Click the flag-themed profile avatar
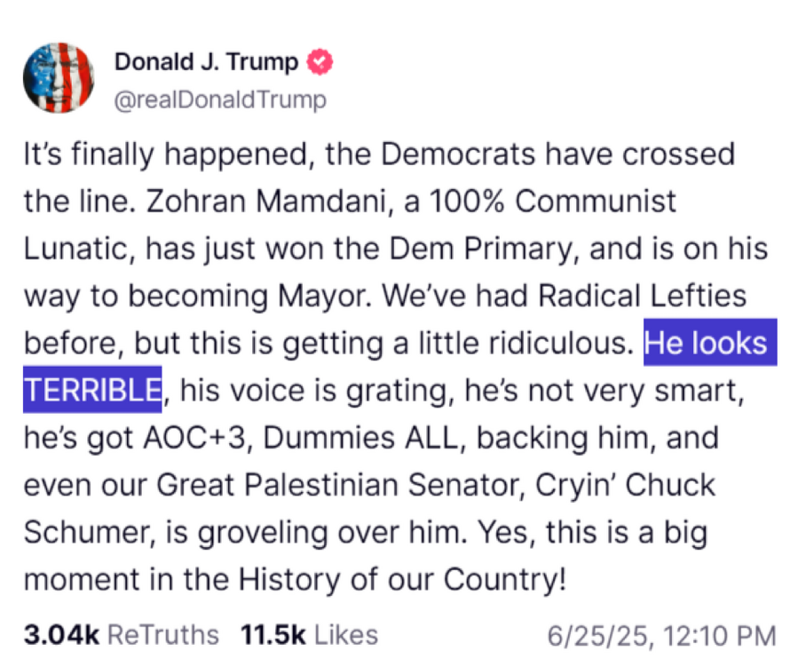The height and width of the screenshot is (666, 798). click(59, 77)
